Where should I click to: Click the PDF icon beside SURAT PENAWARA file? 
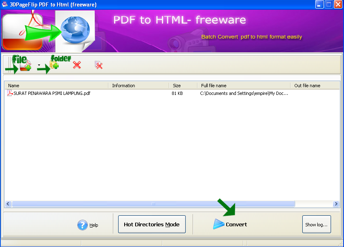point(10,93)
